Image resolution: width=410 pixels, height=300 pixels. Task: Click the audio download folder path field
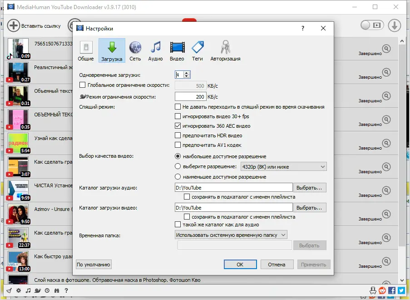coord(233,187)
